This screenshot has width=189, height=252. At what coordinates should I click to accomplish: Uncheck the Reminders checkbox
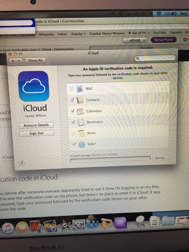click(73, 122)
